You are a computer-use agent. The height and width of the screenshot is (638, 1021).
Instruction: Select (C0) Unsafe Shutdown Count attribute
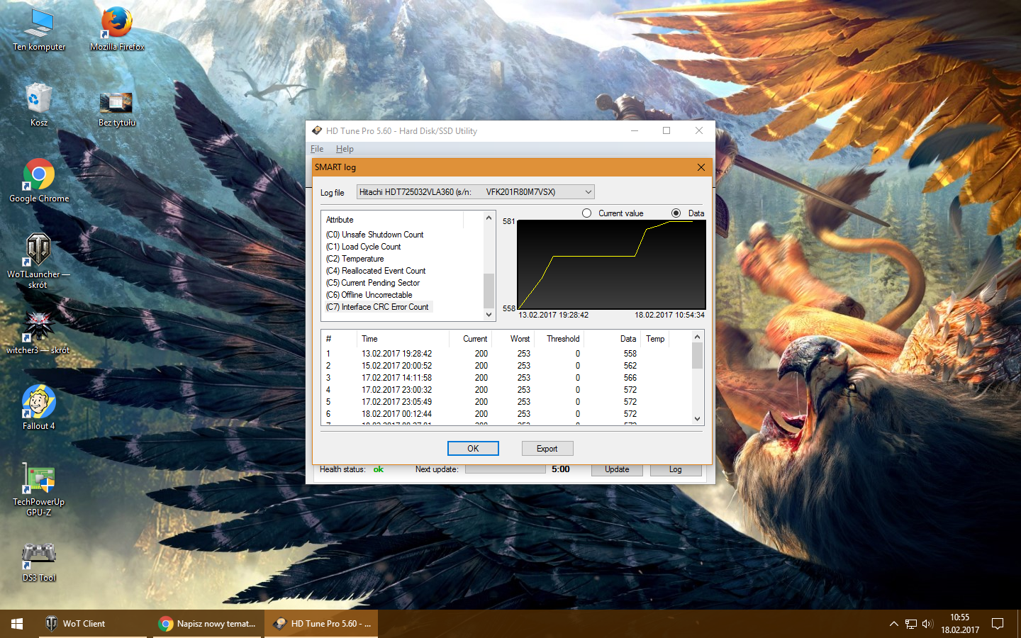[374, 235]
